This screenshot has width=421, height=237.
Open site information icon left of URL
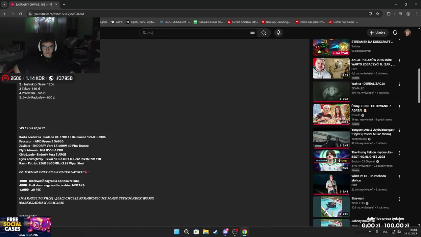[x=30, y=14]
